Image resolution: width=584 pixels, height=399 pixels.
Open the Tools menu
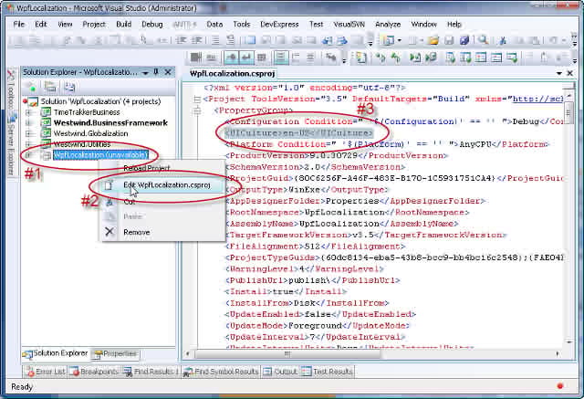pyautogui.click(x=241, y=25)
